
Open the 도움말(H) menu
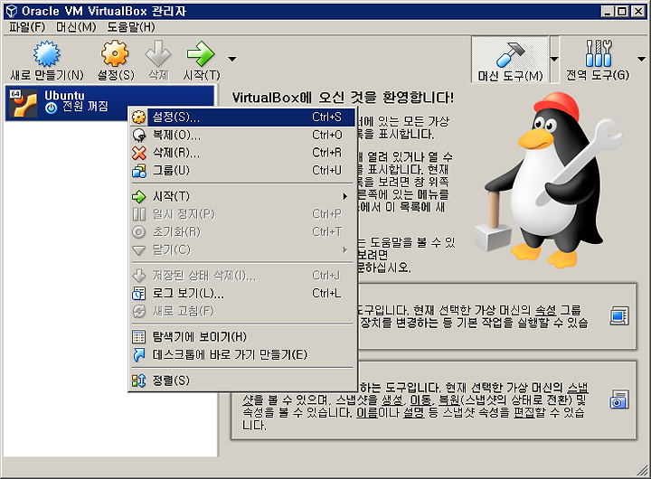(x=131, y=27)
